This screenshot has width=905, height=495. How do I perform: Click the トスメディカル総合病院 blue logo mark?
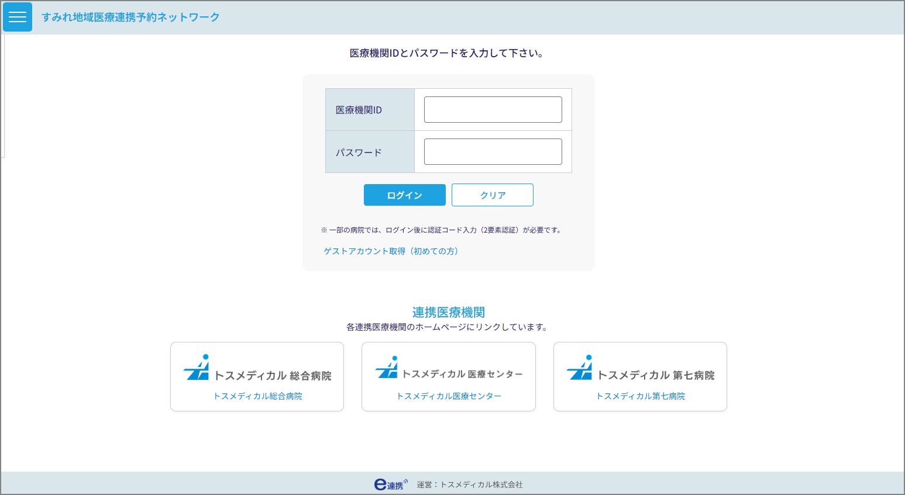point(197,368)
